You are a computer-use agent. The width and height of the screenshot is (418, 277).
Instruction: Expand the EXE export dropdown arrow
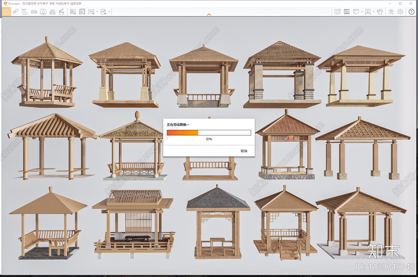click(x=109, y=12)
